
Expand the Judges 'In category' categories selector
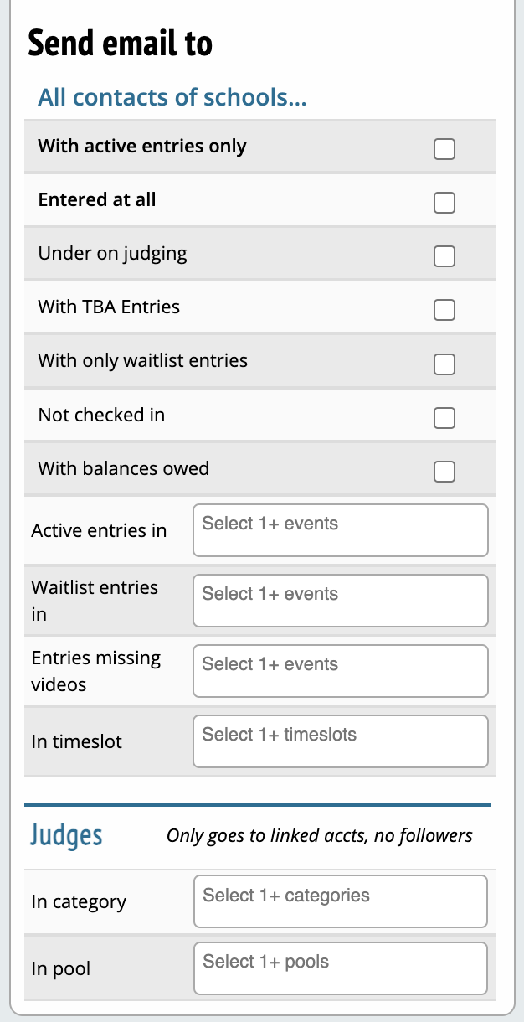[x=340, y=901]
